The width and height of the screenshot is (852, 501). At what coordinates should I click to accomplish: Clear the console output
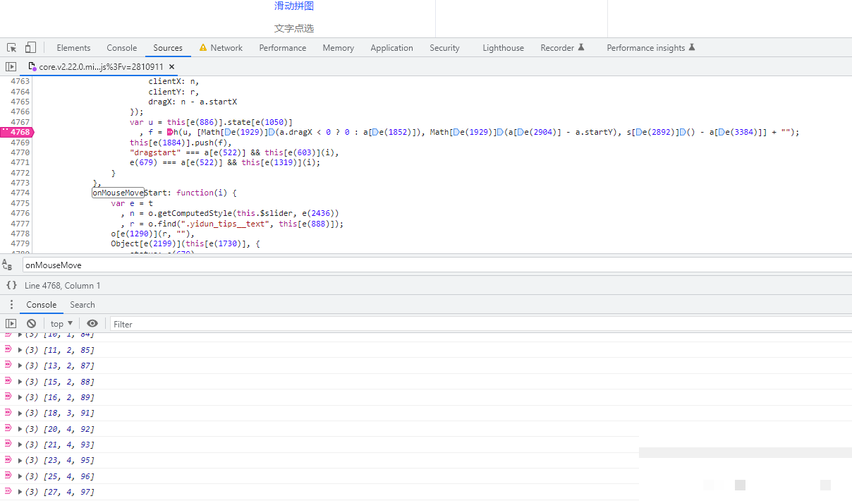(x=31, y=324)
